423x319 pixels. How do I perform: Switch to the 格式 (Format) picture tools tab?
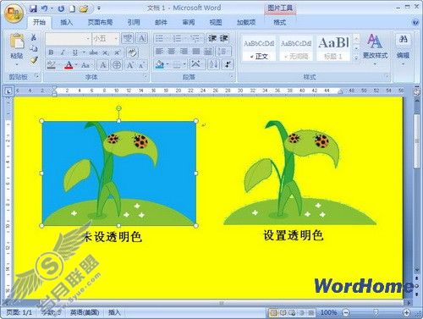point(279,22)
